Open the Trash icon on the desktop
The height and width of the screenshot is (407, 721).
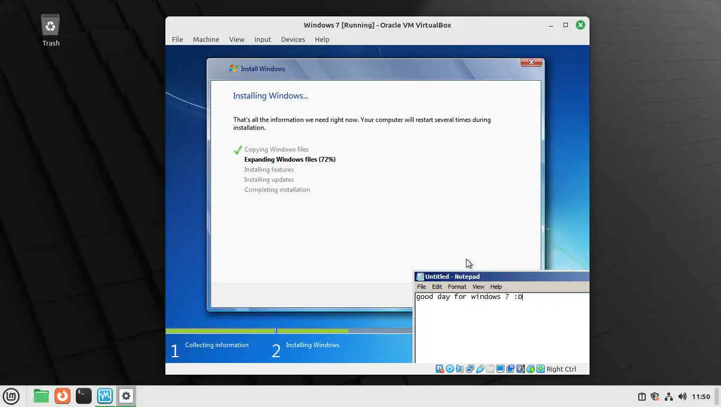pos(50,25)
